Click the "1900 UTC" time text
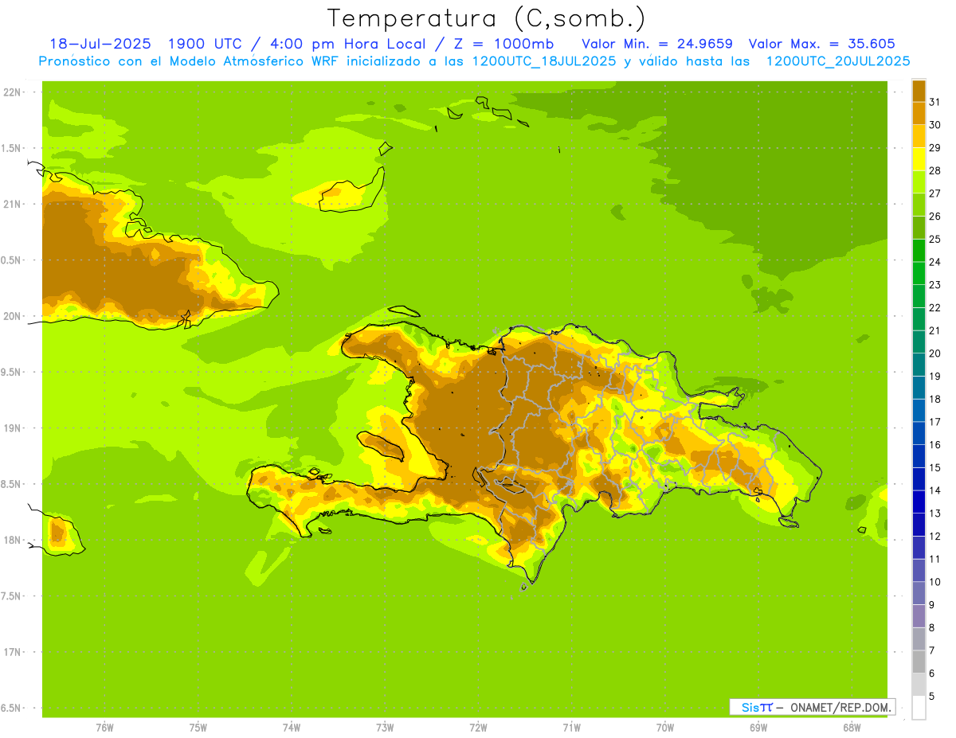This screenshot has height=738, width=956. 206,44
